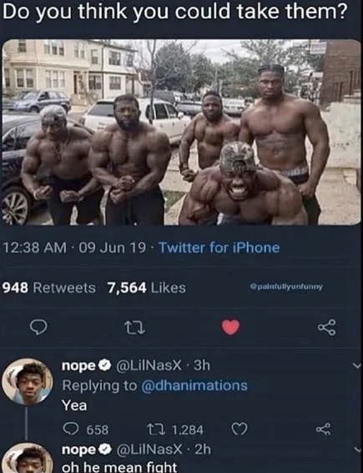Unlike the tweet via red heart
Viewport: 363px width, 473px height.
coord(231,327)
